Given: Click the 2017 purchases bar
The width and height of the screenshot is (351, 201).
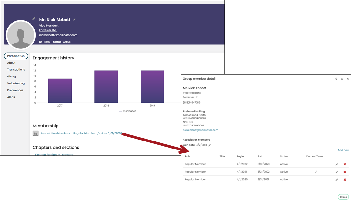Looking at the screenshot, I should click(x=60, y=91).
